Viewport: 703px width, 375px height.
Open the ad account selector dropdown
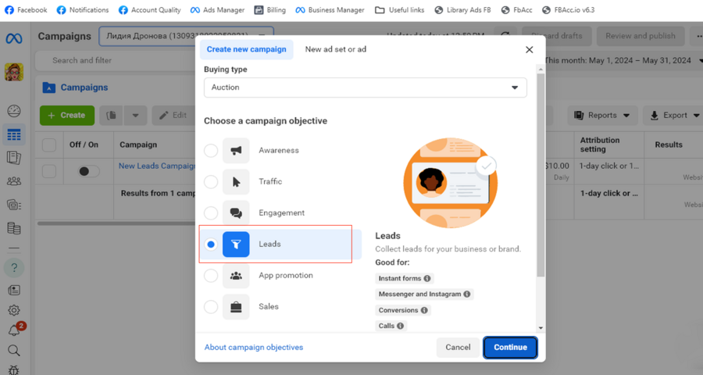(186, 37)
